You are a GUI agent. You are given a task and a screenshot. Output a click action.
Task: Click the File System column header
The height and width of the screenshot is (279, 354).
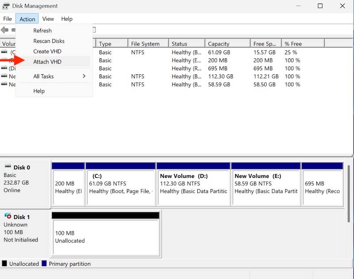click(x=145, y=44)
